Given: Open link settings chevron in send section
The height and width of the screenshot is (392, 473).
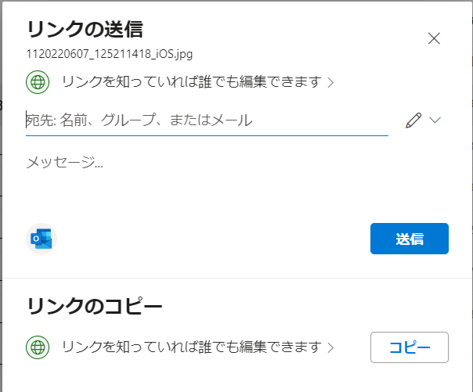Looking at the screenshot, I should click(x=331, y=82).
